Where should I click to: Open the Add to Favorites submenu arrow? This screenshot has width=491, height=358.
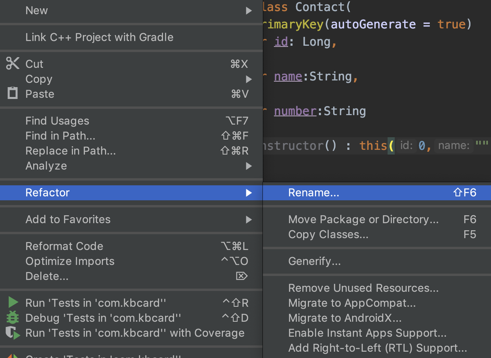point(249,220)
